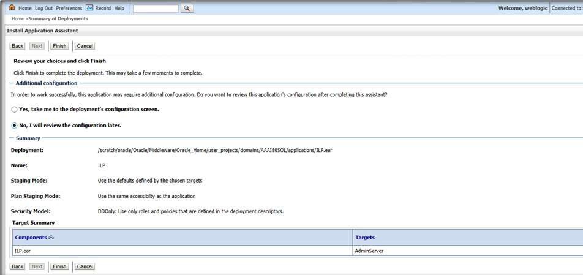Click Targets column header
Viewport: 583px width, 275px height.
365,238
